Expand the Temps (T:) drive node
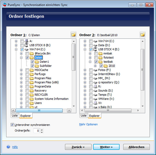Screen dimensions: 156x155 coord(85,95)
